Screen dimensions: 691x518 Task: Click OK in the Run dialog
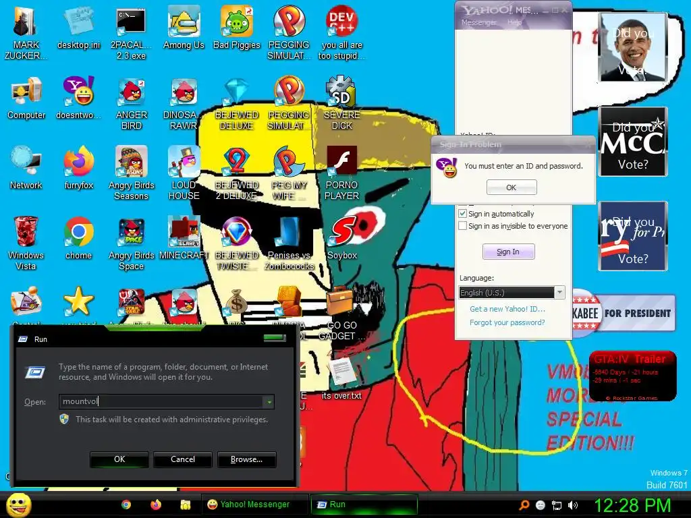coord(119,459)
